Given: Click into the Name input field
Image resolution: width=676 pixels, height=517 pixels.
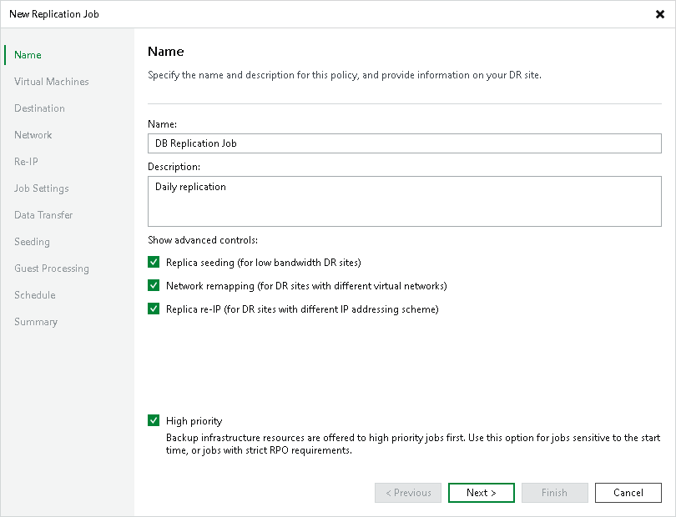Looking at the screenshot, I should click(x=405, y=143).
